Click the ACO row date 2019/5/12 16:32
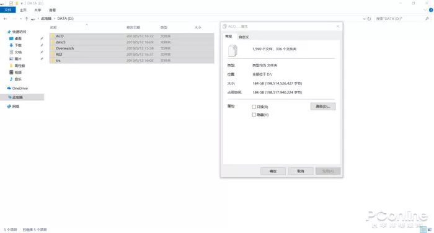The width and height of the screenshot is (434, 233). (139, 36)
